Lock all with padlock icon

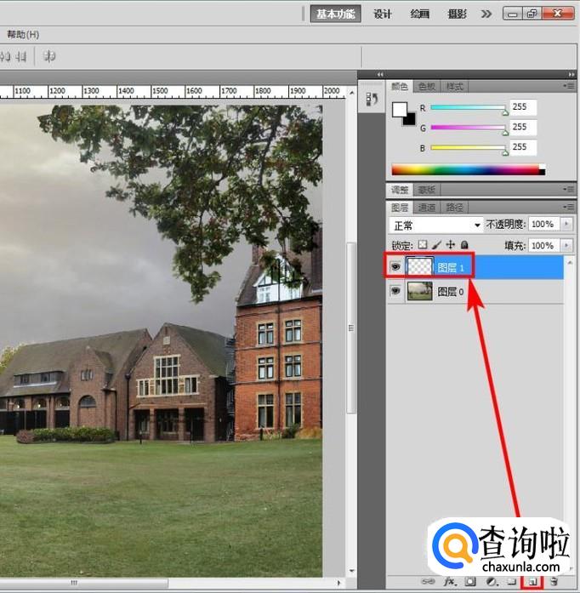point(464,245)
